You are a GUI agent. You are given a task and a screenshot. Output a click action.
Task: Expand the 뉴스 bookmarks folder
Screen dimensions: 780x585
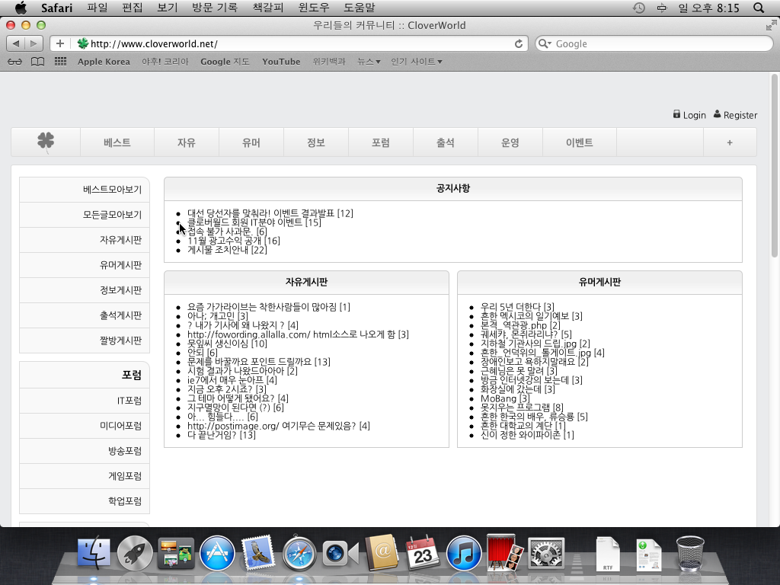[x=369, y=62]
